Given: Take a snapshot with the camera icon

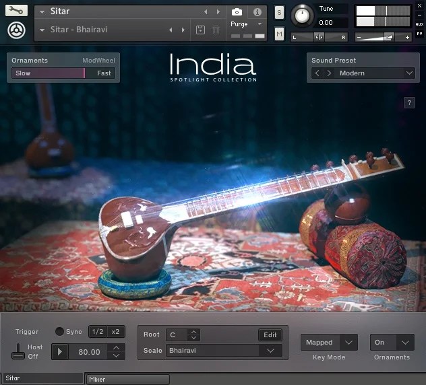Looking at the screenshot, I should 237,12.
